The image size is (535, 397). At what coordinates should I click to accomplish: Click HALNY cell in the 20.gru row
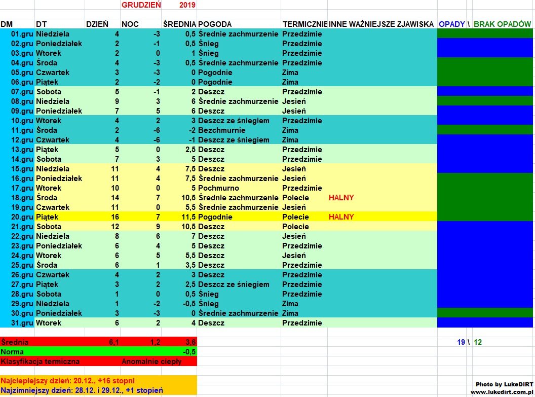[x=341, y=217]
